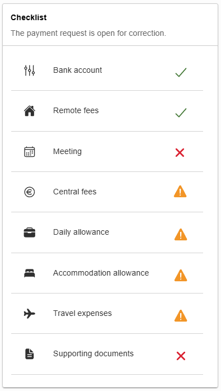221x391 pixels.
Task: Click the sliders icon beside Bank account
Action: coord(30,71)
